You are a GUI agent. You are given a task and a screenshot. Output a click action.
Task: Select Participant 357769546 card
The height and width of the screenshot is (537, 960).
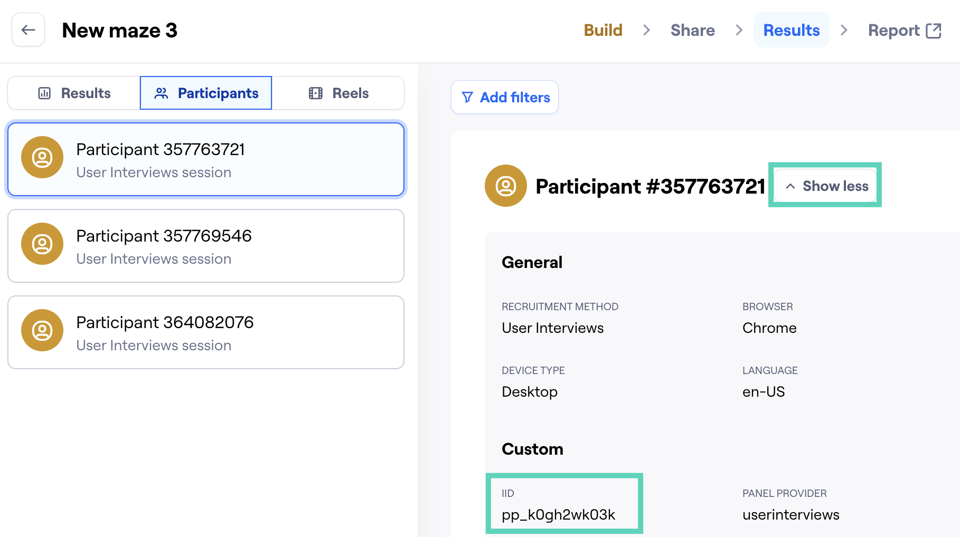click(x=206, y=246)
